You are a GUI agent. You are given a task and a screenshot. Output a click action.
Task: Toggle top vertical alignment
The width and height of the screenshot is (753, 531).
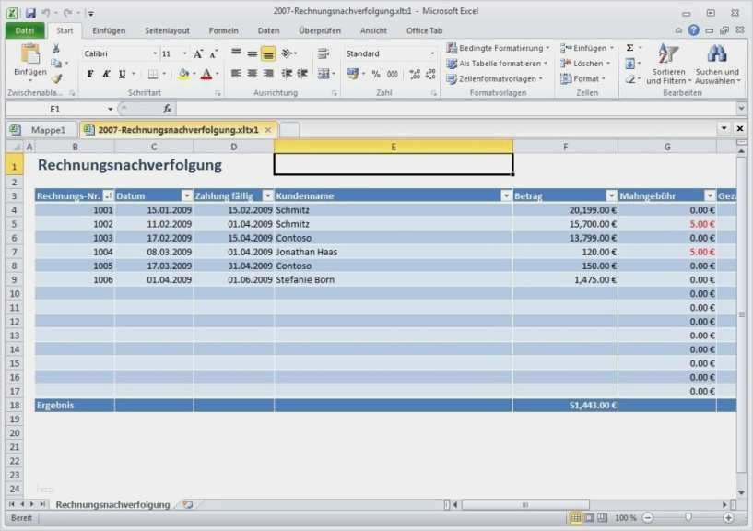coord(236,53)
